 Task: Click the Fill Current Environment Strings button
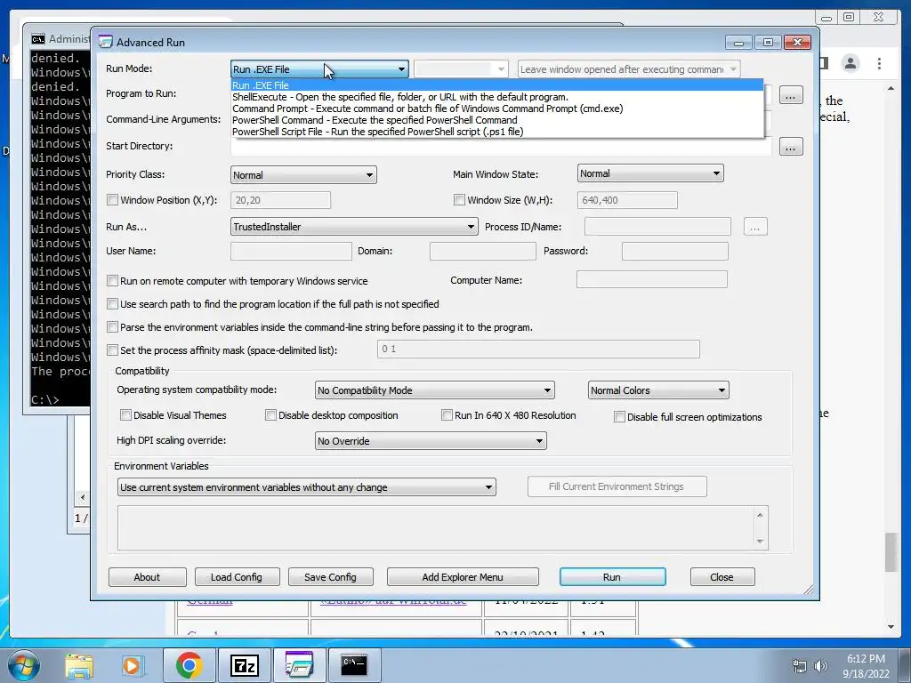click(617, 486)
